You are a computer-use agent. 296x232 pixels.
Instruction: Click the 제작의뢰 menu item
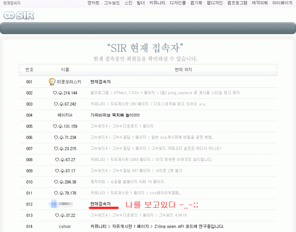[260, 3]
